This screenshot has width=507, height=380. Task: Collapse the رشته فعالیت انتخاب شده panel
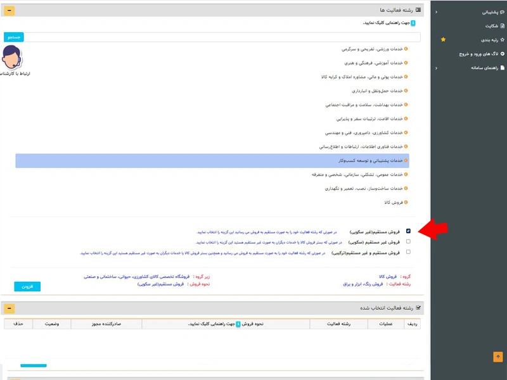pos(10,308)
